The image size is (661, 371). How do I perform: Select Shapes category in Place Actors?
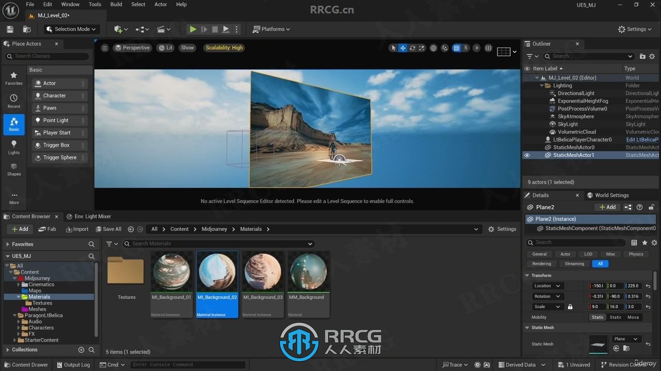point(14,169)
